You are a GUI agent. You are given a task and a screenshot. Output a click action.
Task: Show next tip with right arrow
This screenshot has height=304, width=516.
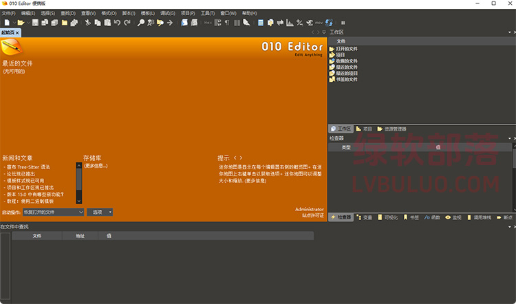tap(241, 158)
